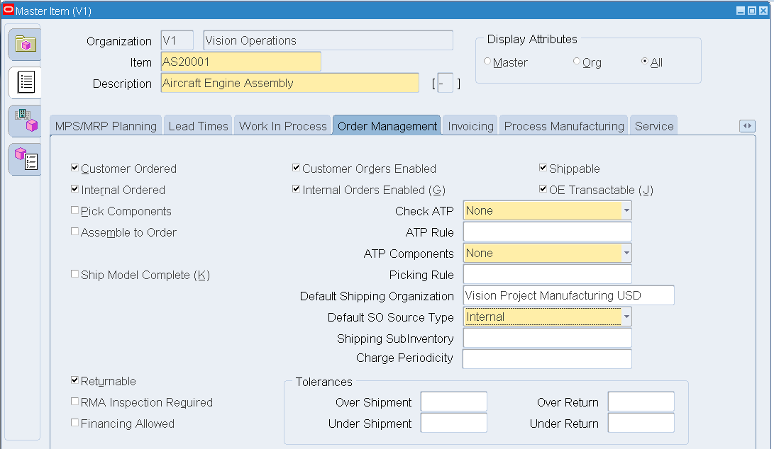Enable Ship Model Complete checkbox

coord(74,273)
